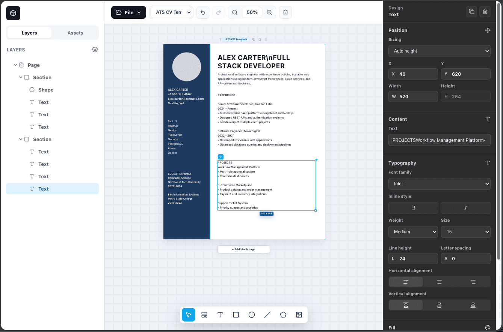This screenshot has width=503, height=332.
Task: Click the Undo arrow button
Action: tap(203, 12)
